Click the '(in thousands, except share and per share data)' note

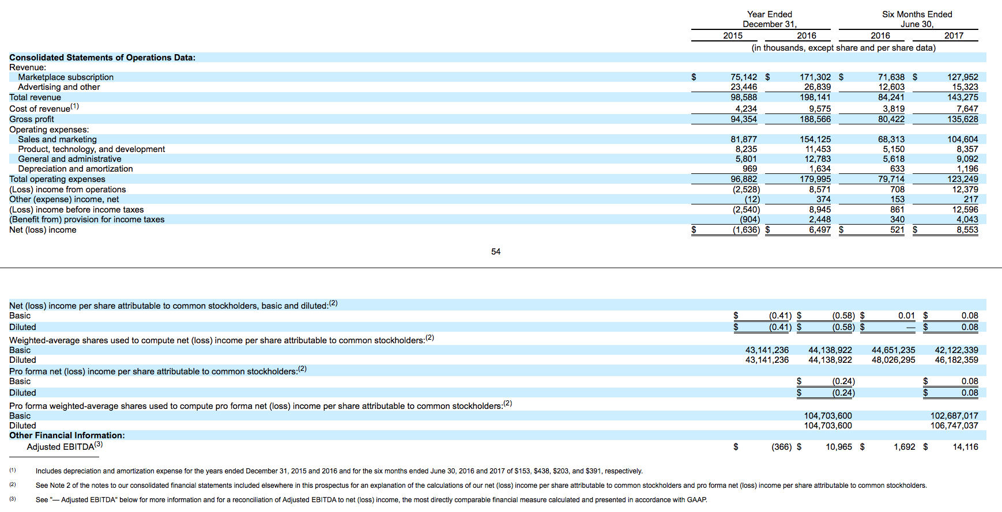pos(843,48)
